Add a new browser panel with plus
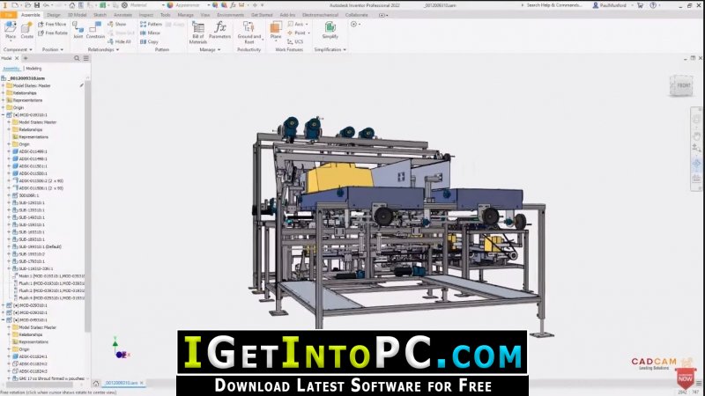705x396 pixels. 26,58
